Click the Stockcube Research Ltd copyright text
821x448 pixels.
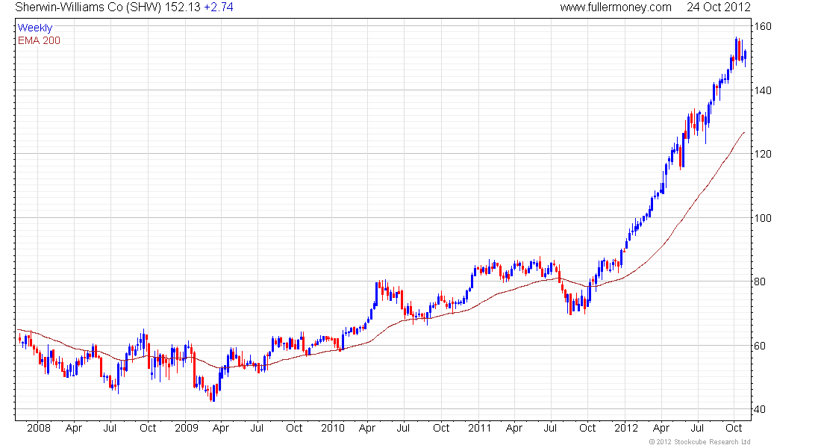(x=699, y=442)
